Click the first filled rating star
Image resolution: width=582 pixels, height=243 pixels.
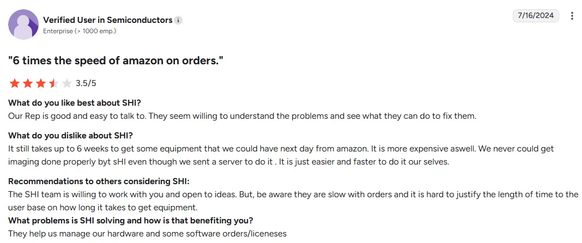tap(15, 83)
